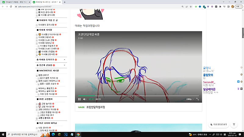Click chat username SecondK_
244x137 pixels.
[209, 82]
